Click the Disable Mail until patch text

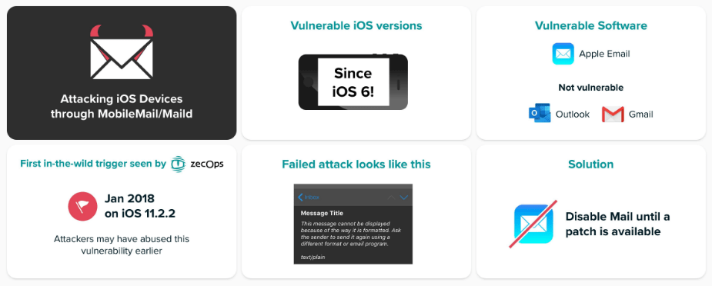tap(617, 224)
